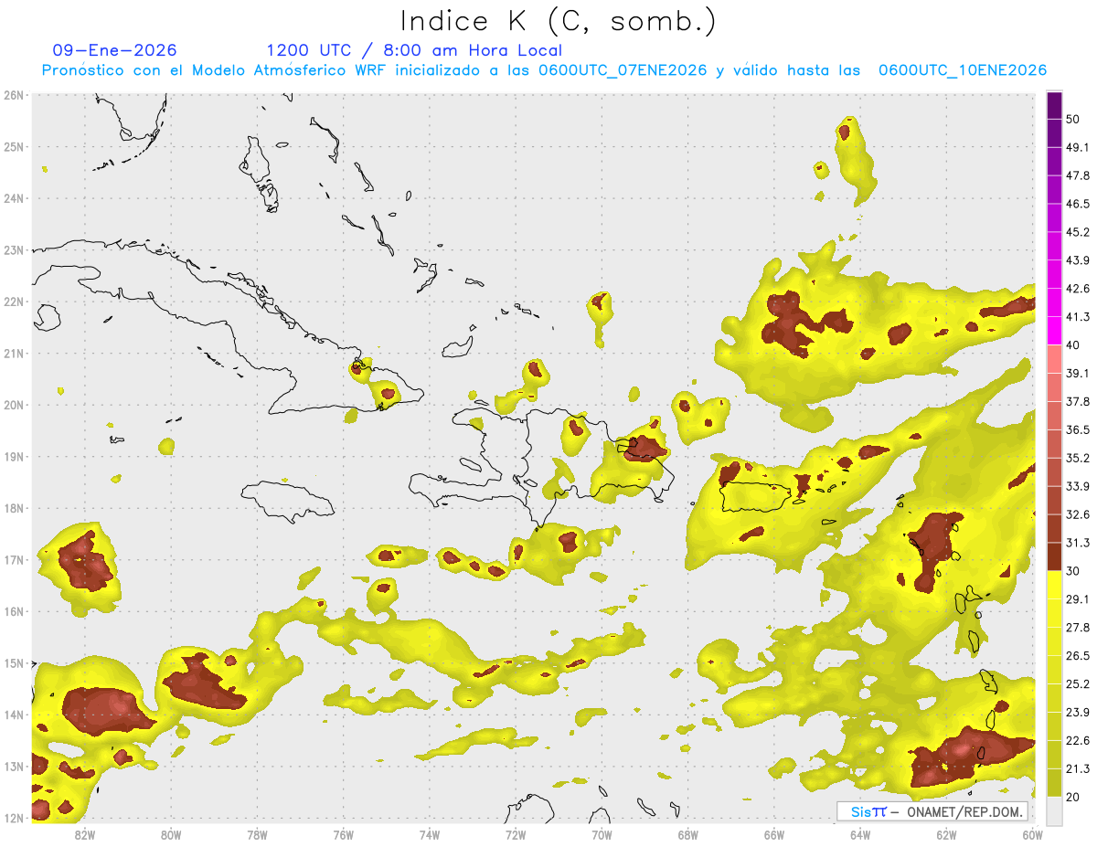Click the 68W longitude label
The image size is (1097, 847).
tap(688, 834)
